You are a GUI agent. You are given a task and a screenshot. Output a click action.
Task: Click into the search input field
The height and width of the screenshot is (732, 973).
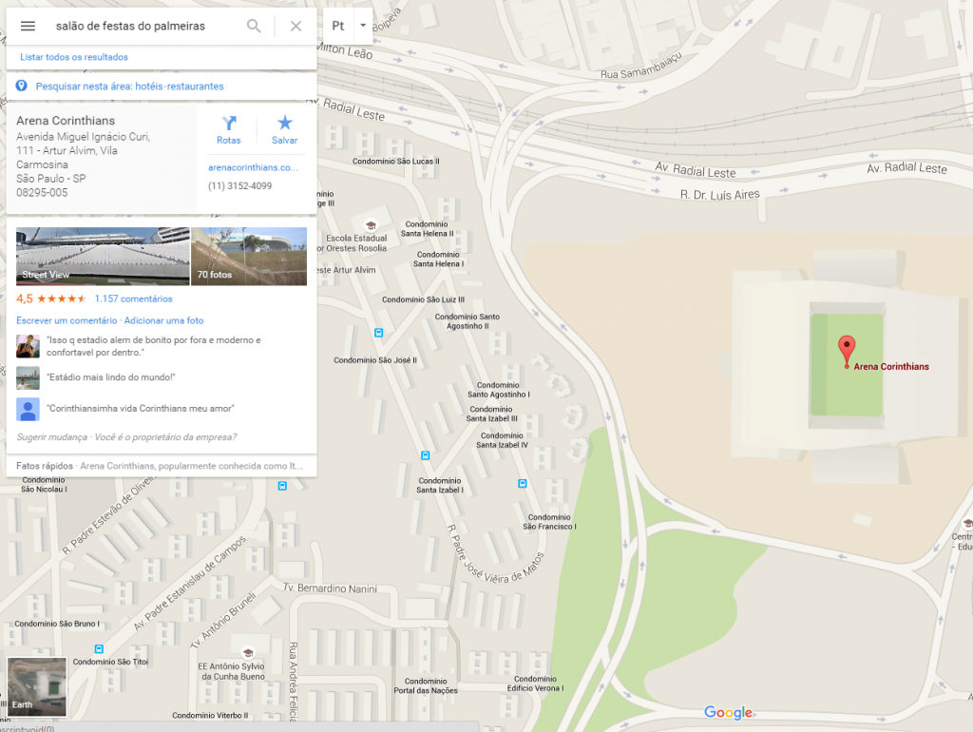pos(145,26)
